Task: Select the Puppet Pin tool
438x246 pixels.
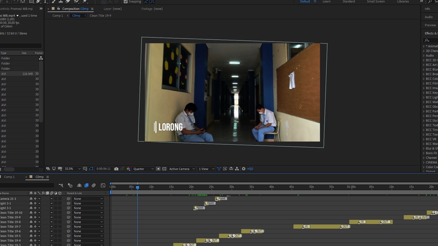Action: pyautogui.click(x=85, y=1)
